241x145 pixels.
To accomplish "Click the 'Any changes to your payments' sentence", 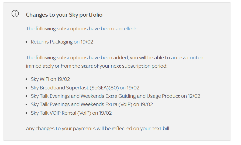I will click(98, 129).
